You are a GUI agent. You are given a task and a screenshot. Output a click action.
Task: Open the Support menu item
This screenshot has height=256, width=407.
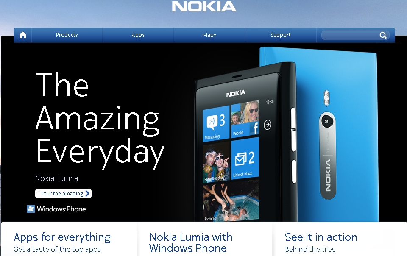[x=280, y=35]
